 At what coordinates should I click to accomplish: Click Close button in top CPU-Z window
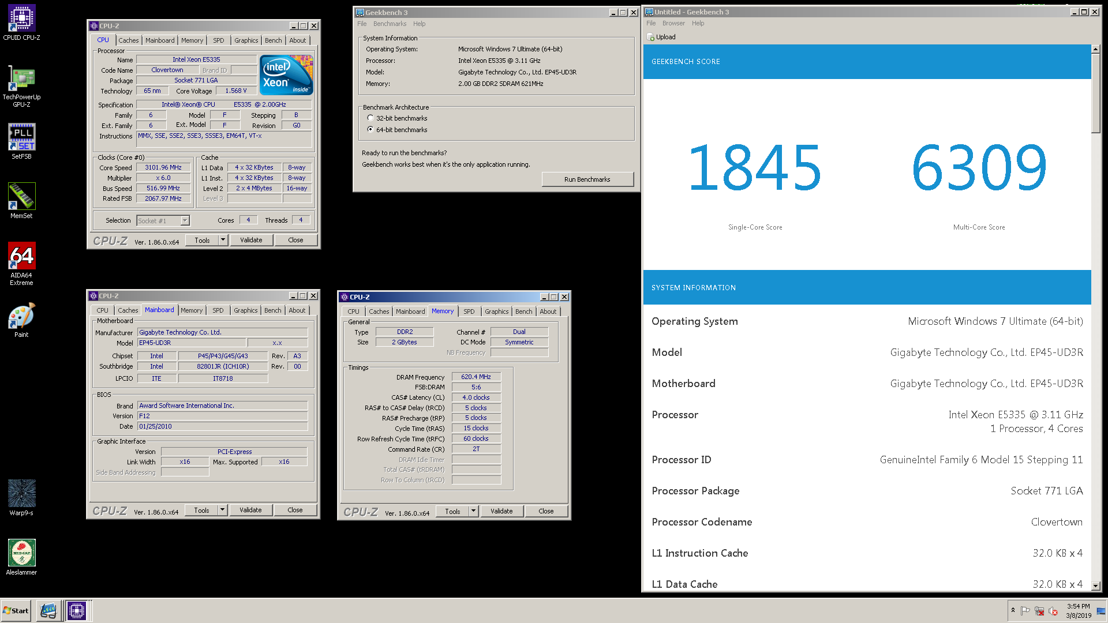tap(295, 240)
